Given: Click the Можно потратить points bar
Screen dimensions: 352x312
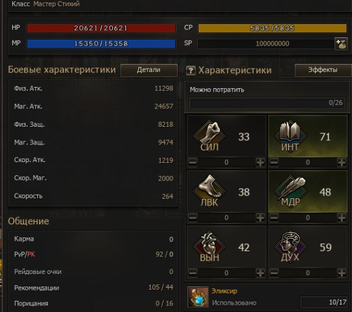Looking at the screenshot, I should [x=267, y=103].
